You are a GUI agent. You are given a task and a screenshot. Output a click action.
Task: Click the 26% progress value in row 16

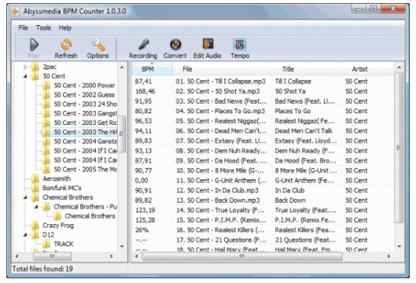(x=142, y=230)
